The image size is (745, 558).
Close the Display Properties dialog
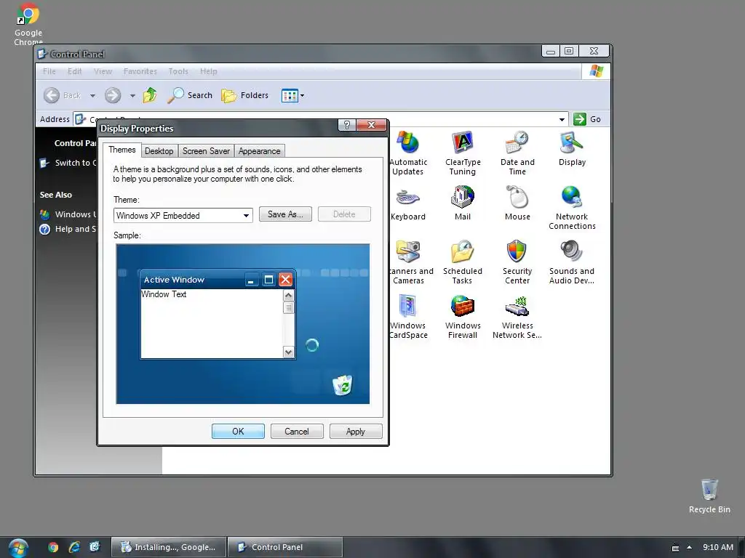[x=372, y=125]
